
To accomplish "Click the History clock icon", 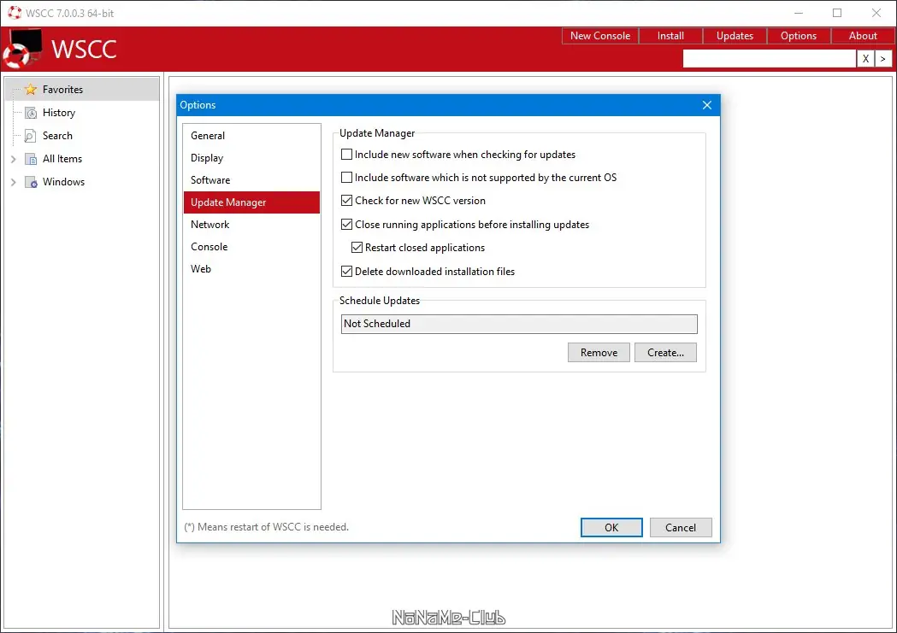I will tap(31, 113).
